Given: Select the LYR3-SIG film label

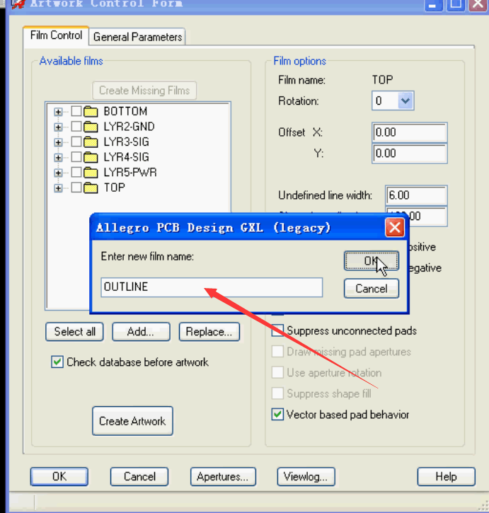Looking at the screenshot, I should (127, 142).
